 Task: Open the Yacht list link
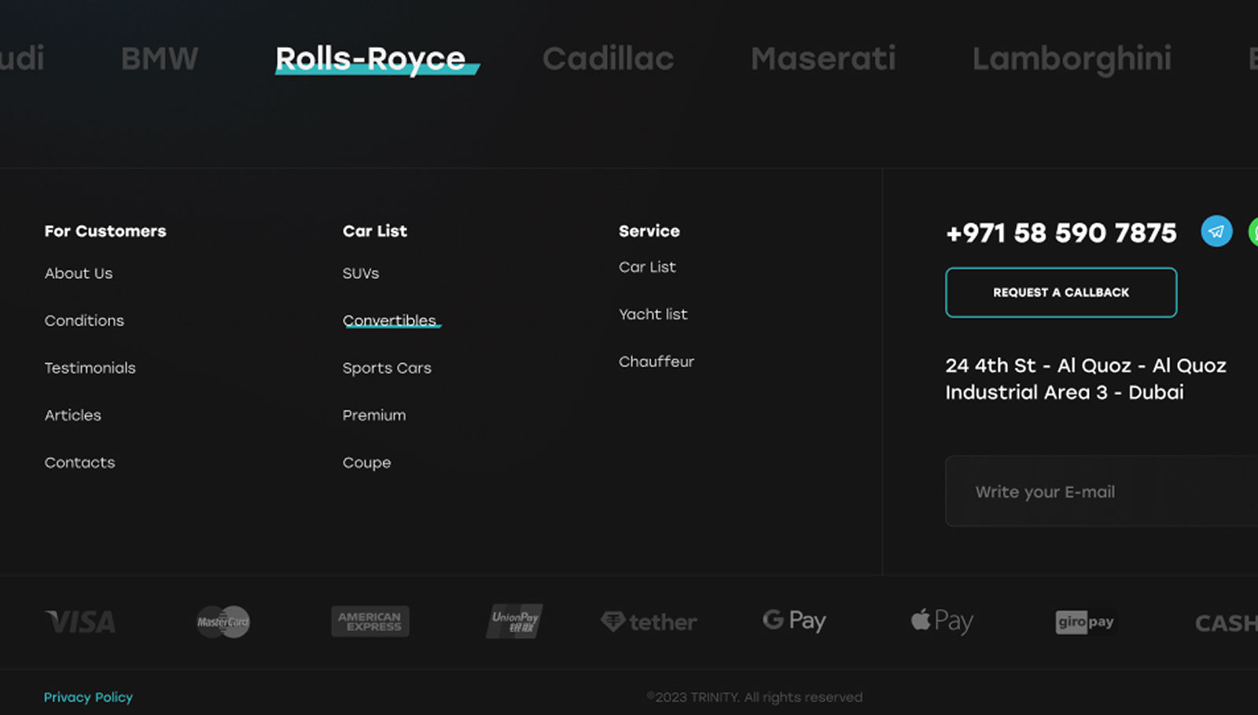(x=653, y=314)
